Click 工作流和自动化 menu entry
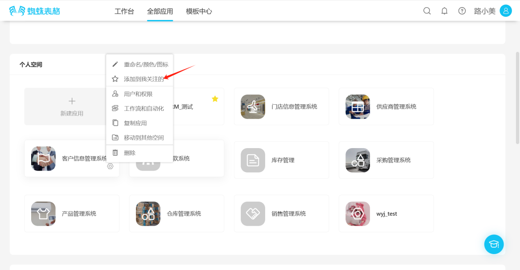This screenshot has width=520, height=270. pos(143,108)
